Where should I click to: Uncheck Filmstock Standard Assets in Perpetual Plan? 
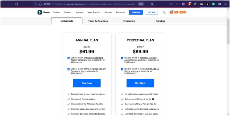122,58
